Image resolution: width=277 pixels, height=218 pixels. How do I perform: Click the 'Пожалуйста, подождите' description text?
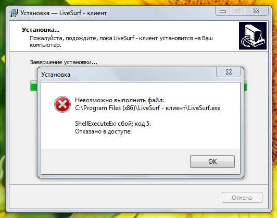click(121, 42)
